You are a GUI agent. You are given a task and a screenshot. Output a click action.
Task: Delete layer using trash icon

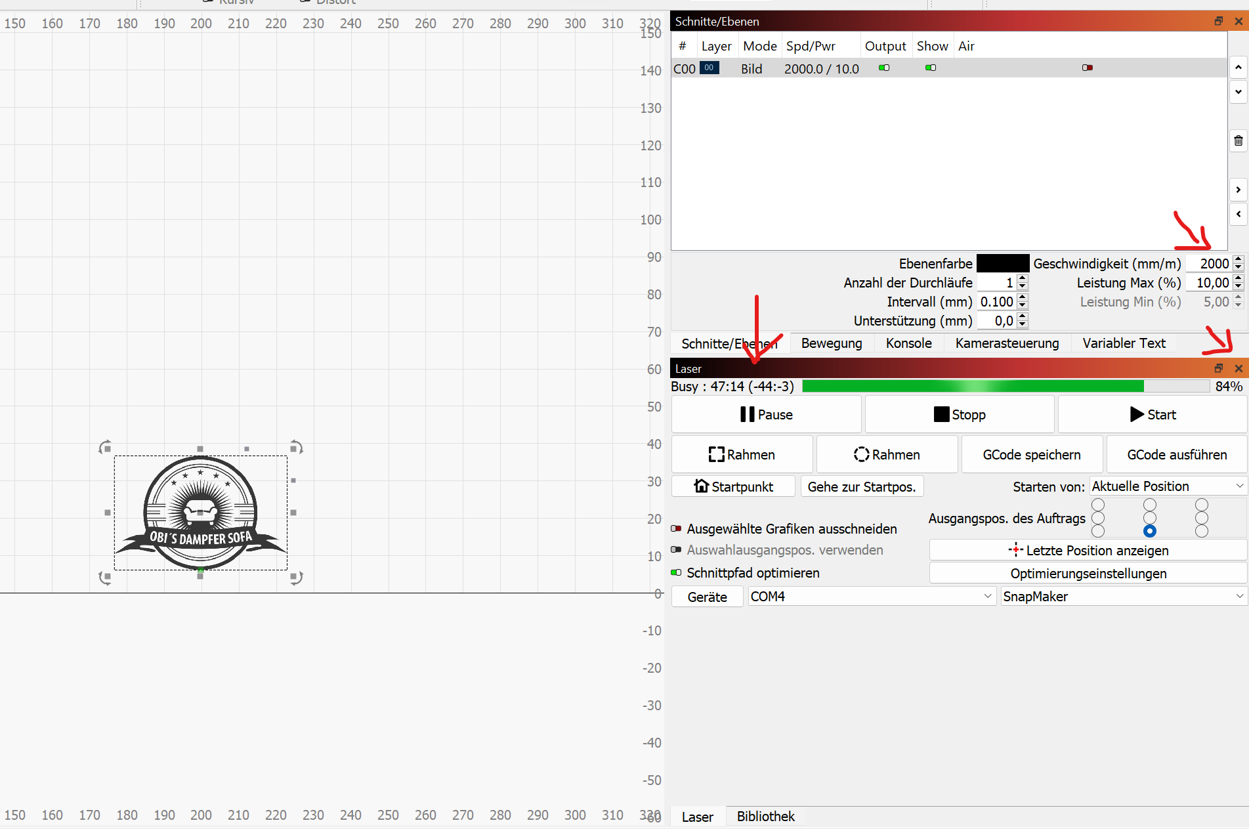coord(1238,140)
